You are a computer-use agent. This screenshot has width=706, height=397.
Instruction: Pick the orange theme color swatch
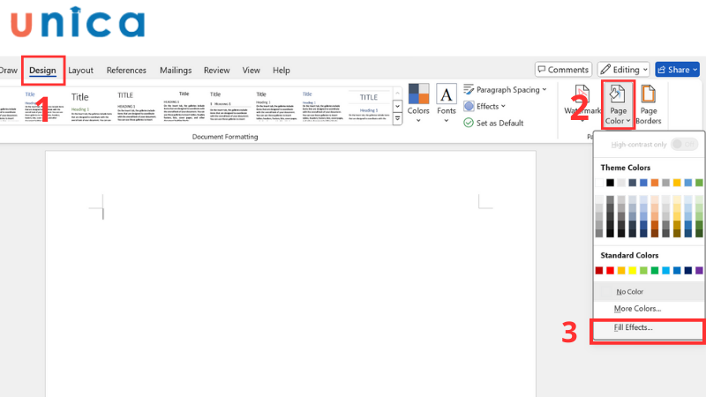tap(655, 183)
